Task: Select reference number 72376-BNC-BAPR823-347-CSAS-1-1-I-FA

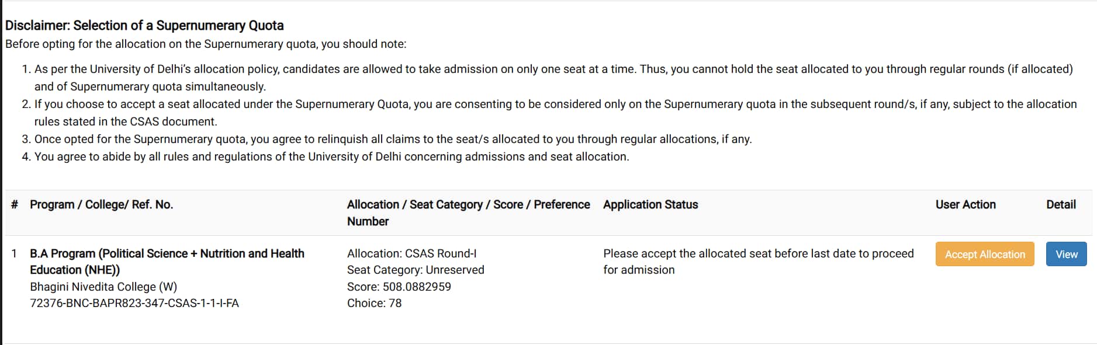Action: tap(134, 303)
